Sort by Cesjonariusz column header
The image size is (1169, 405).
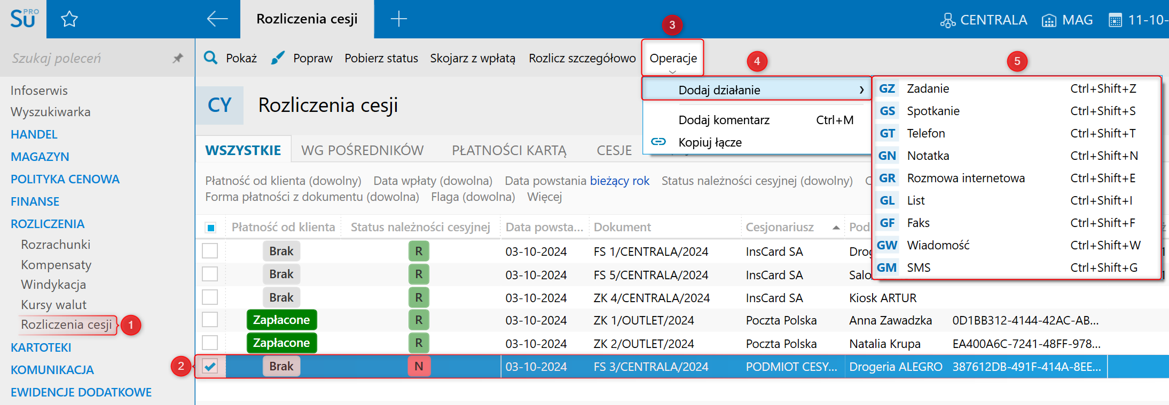(x=780, y=227)
